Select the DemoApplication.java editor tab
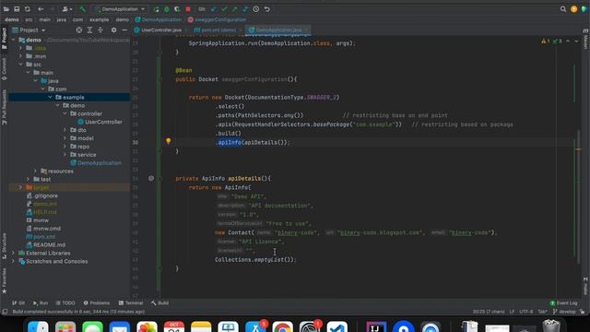The width and height of the screenshot is (590, 332). point(278,30)
